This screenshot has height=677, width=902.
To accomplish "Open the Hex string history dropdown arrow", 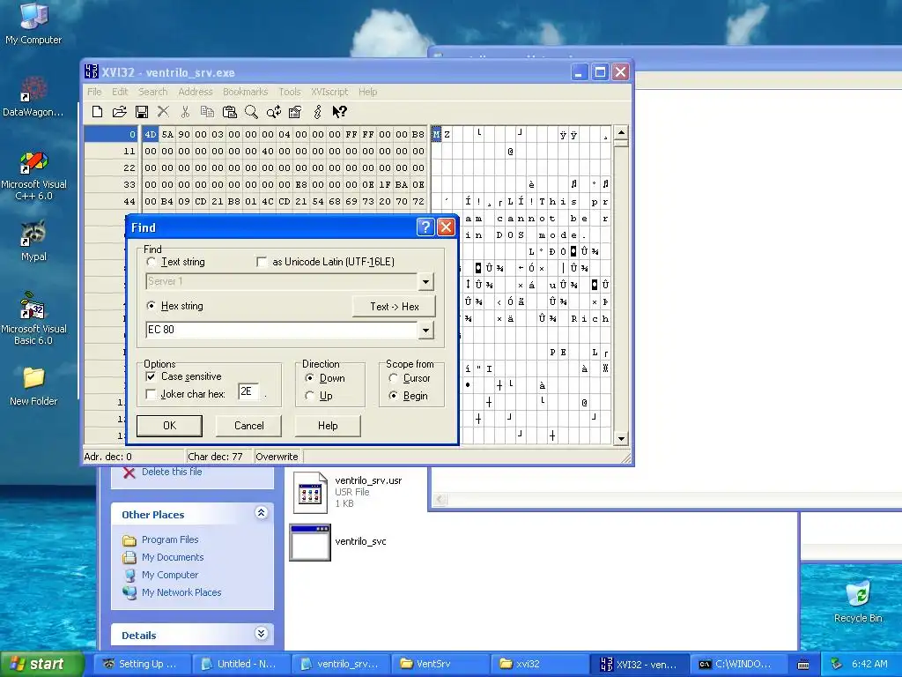I will click(x=425, y=330).
